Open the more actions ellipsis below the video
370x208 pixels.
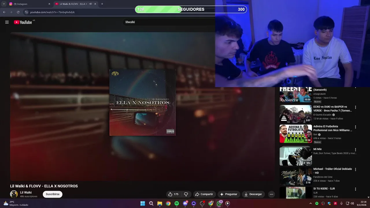coord(271,194)
